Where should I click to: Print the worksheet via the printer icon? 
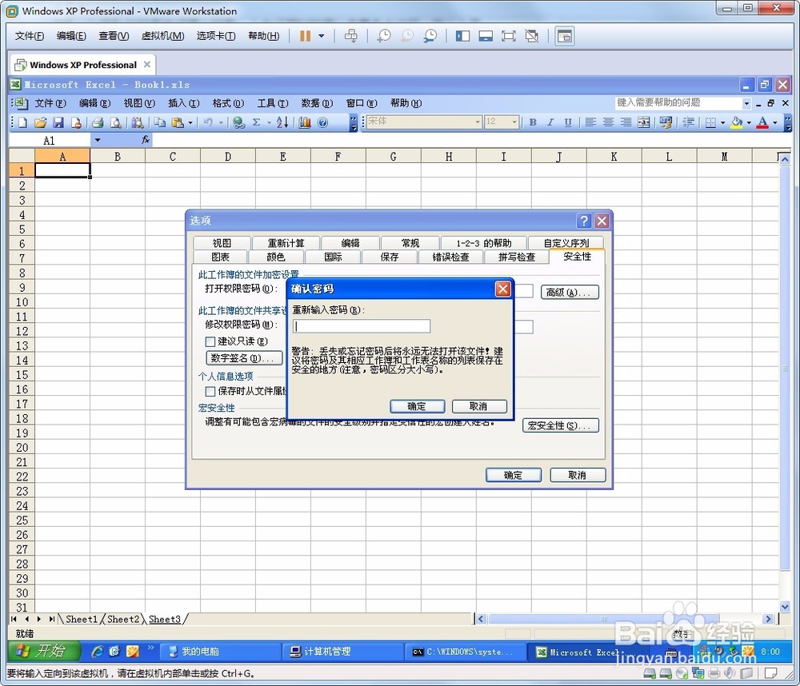(x=98, y=122)
